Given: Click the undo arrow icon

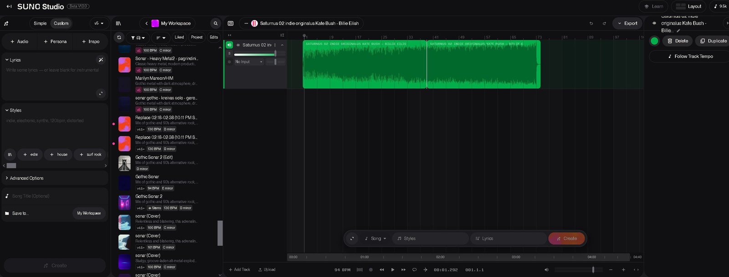Looking at the screenshot, I should pyautogui.click(x=591, y=23).
